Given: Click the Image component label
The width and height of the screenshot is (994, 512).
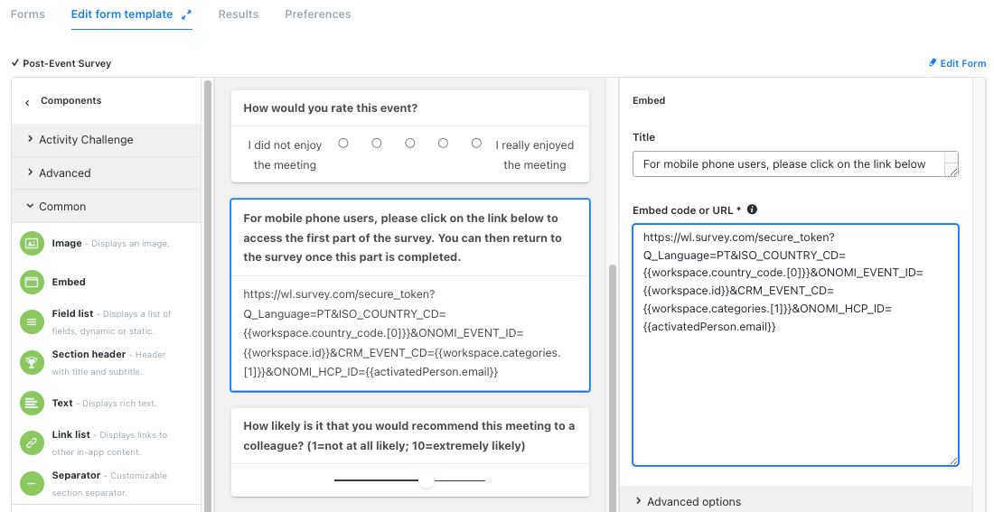Looking at the screenshot, I should 67,243.
